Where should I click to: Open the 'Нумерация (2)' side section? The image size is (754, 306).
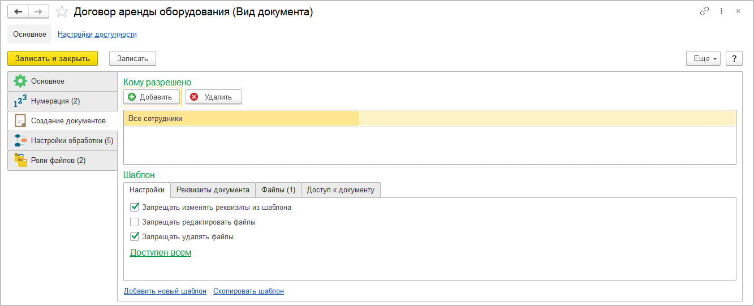(62, 101)
